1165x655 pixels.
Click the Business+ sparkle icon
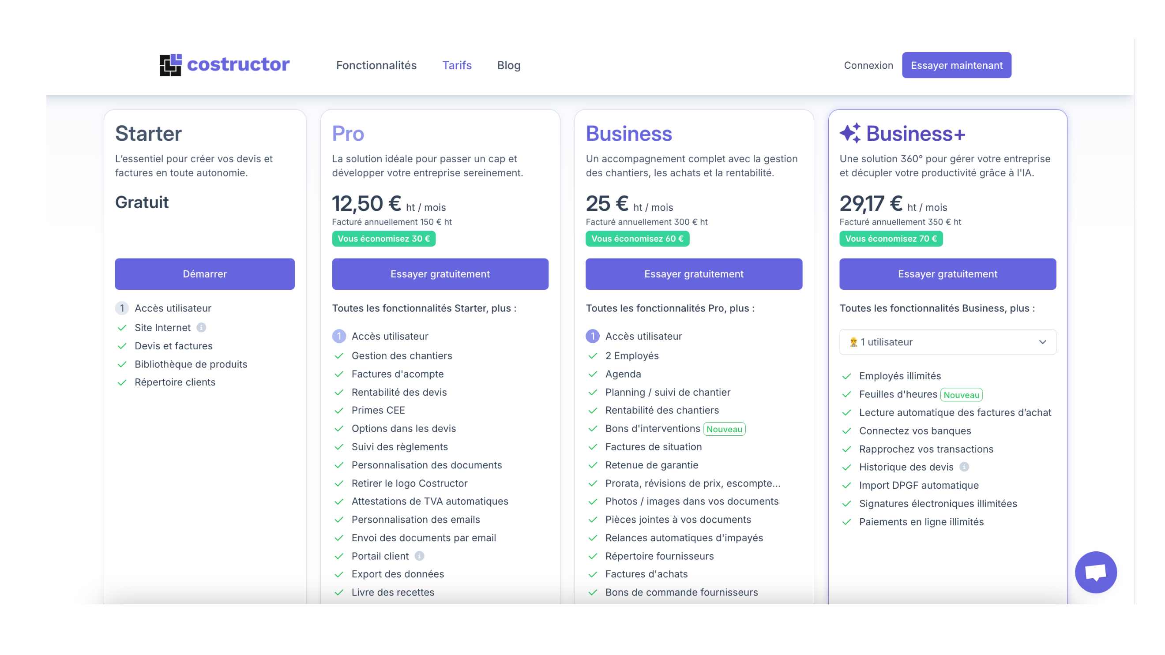coord(850,133)
